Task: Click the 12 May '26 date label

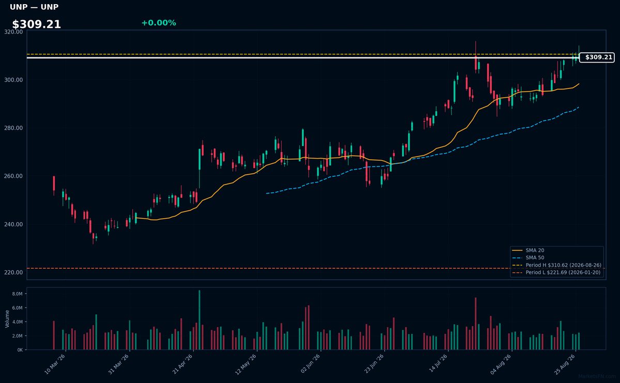Action: 246,364
